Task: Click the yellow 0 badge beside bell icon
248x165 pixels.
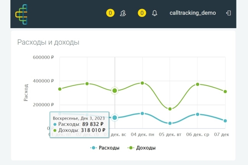Action: (x=142, y=13)
